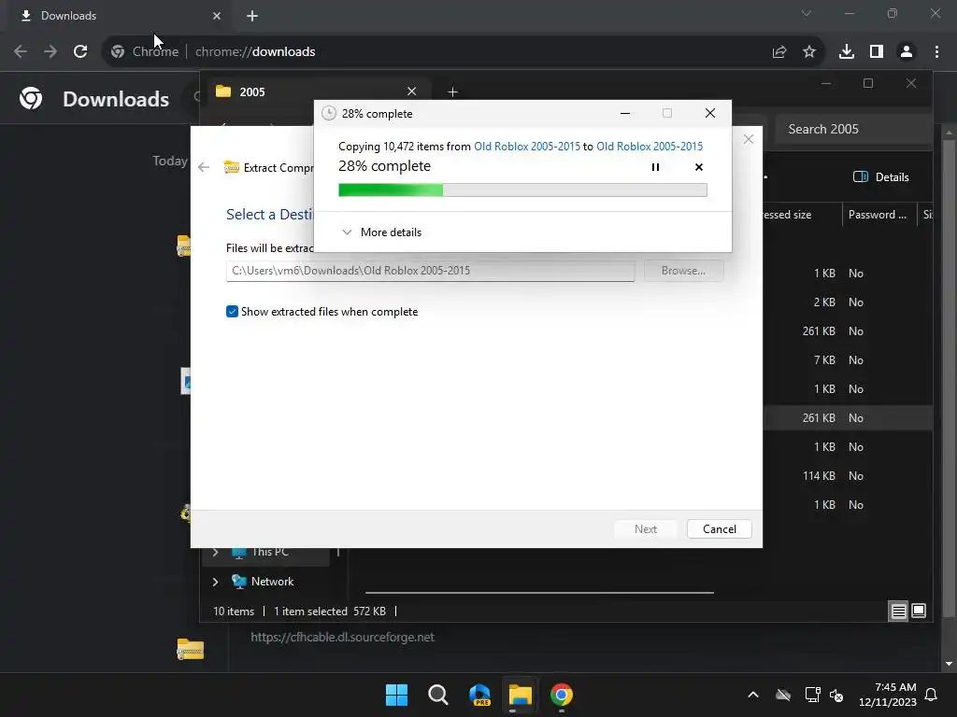Go forward in Chrome
Screen dimensions: 957x717
pos(50,52)
